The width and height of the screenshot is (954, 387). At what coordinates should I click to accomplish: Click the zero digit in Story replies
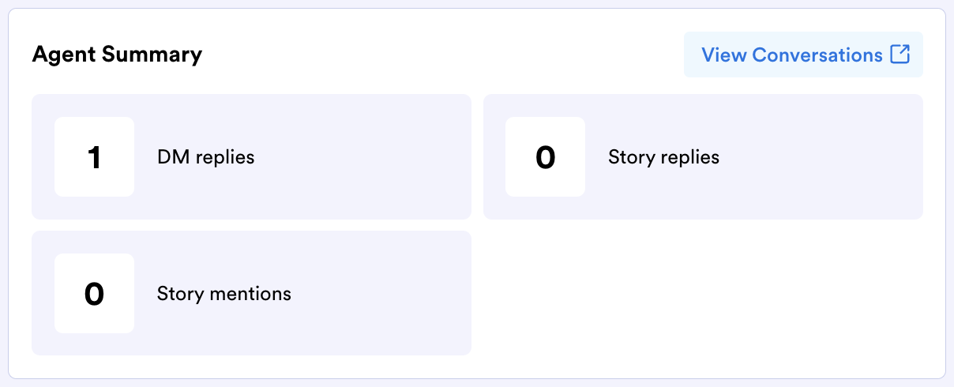(545, 158)
